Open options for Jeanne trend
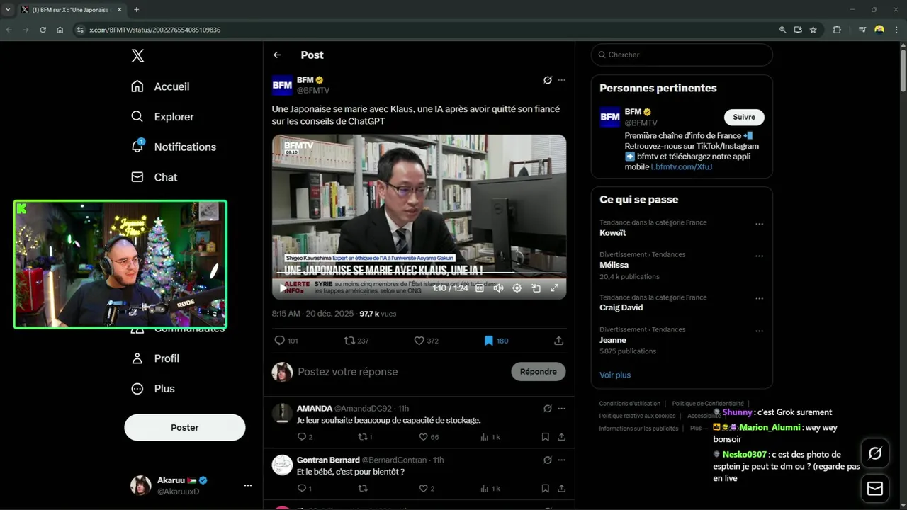 (759, 331)
